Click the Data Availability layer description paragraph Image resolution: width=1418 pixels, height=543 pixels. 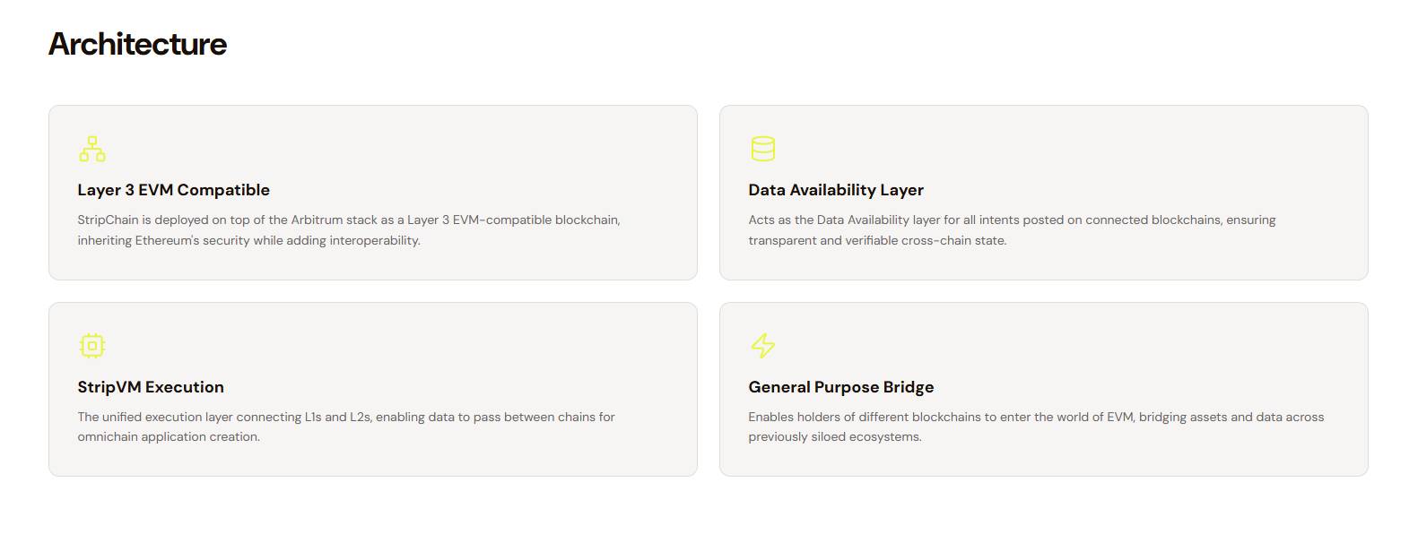point(1012,230)
